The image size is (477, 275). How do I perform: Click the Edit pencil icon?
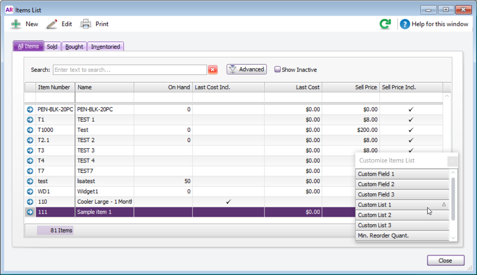coord(52,24)
